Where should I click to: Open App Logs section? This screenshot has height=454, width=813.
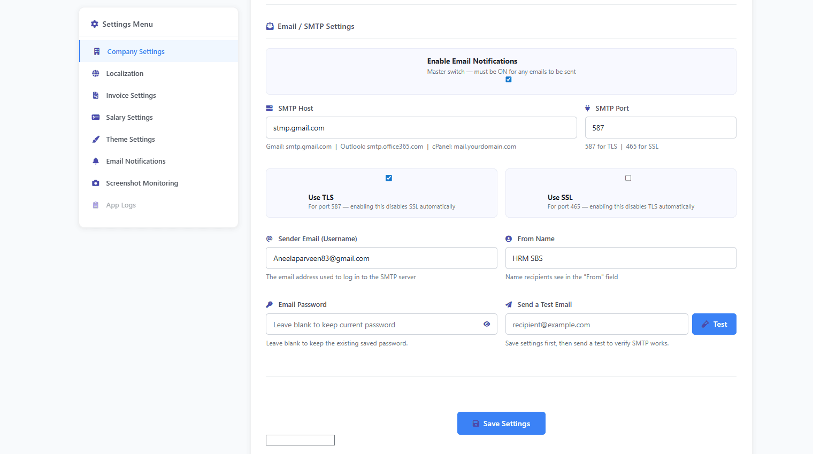[159, 205]
